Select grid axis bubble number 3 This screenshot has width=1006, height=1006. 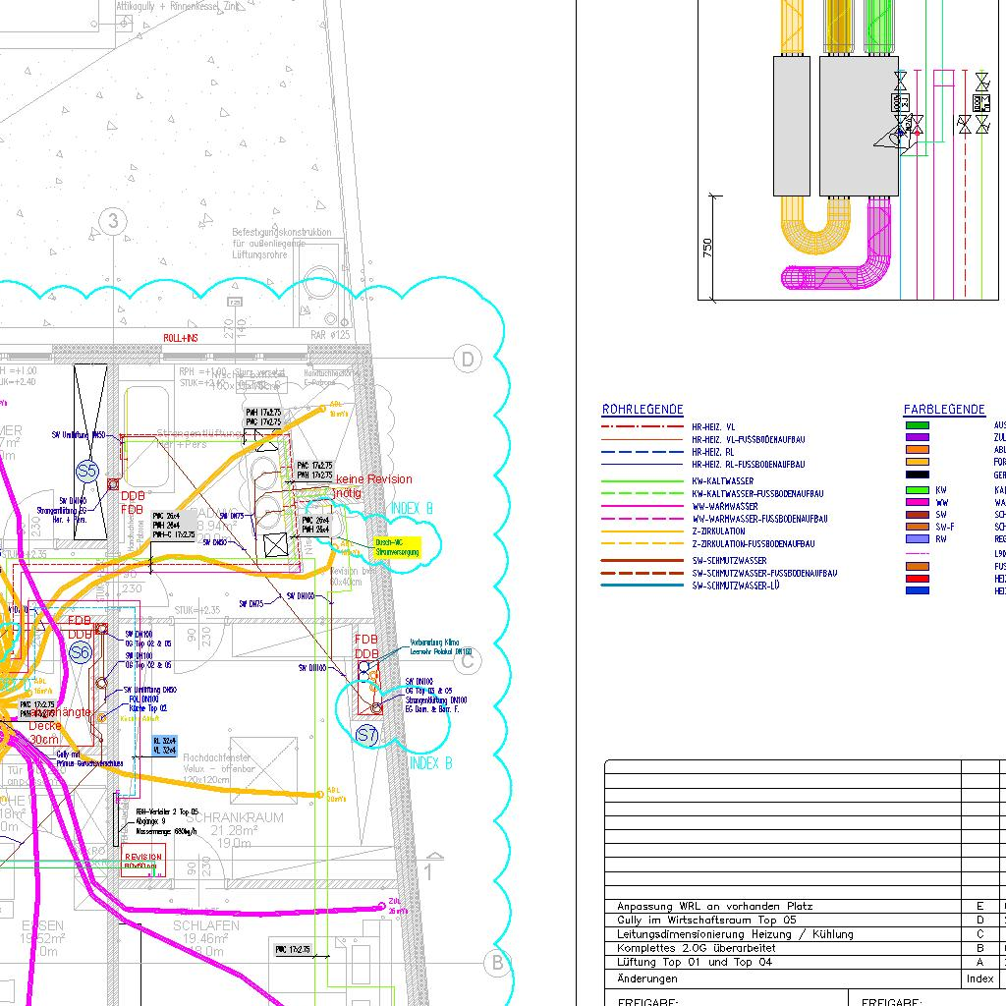tap(114, 221)
